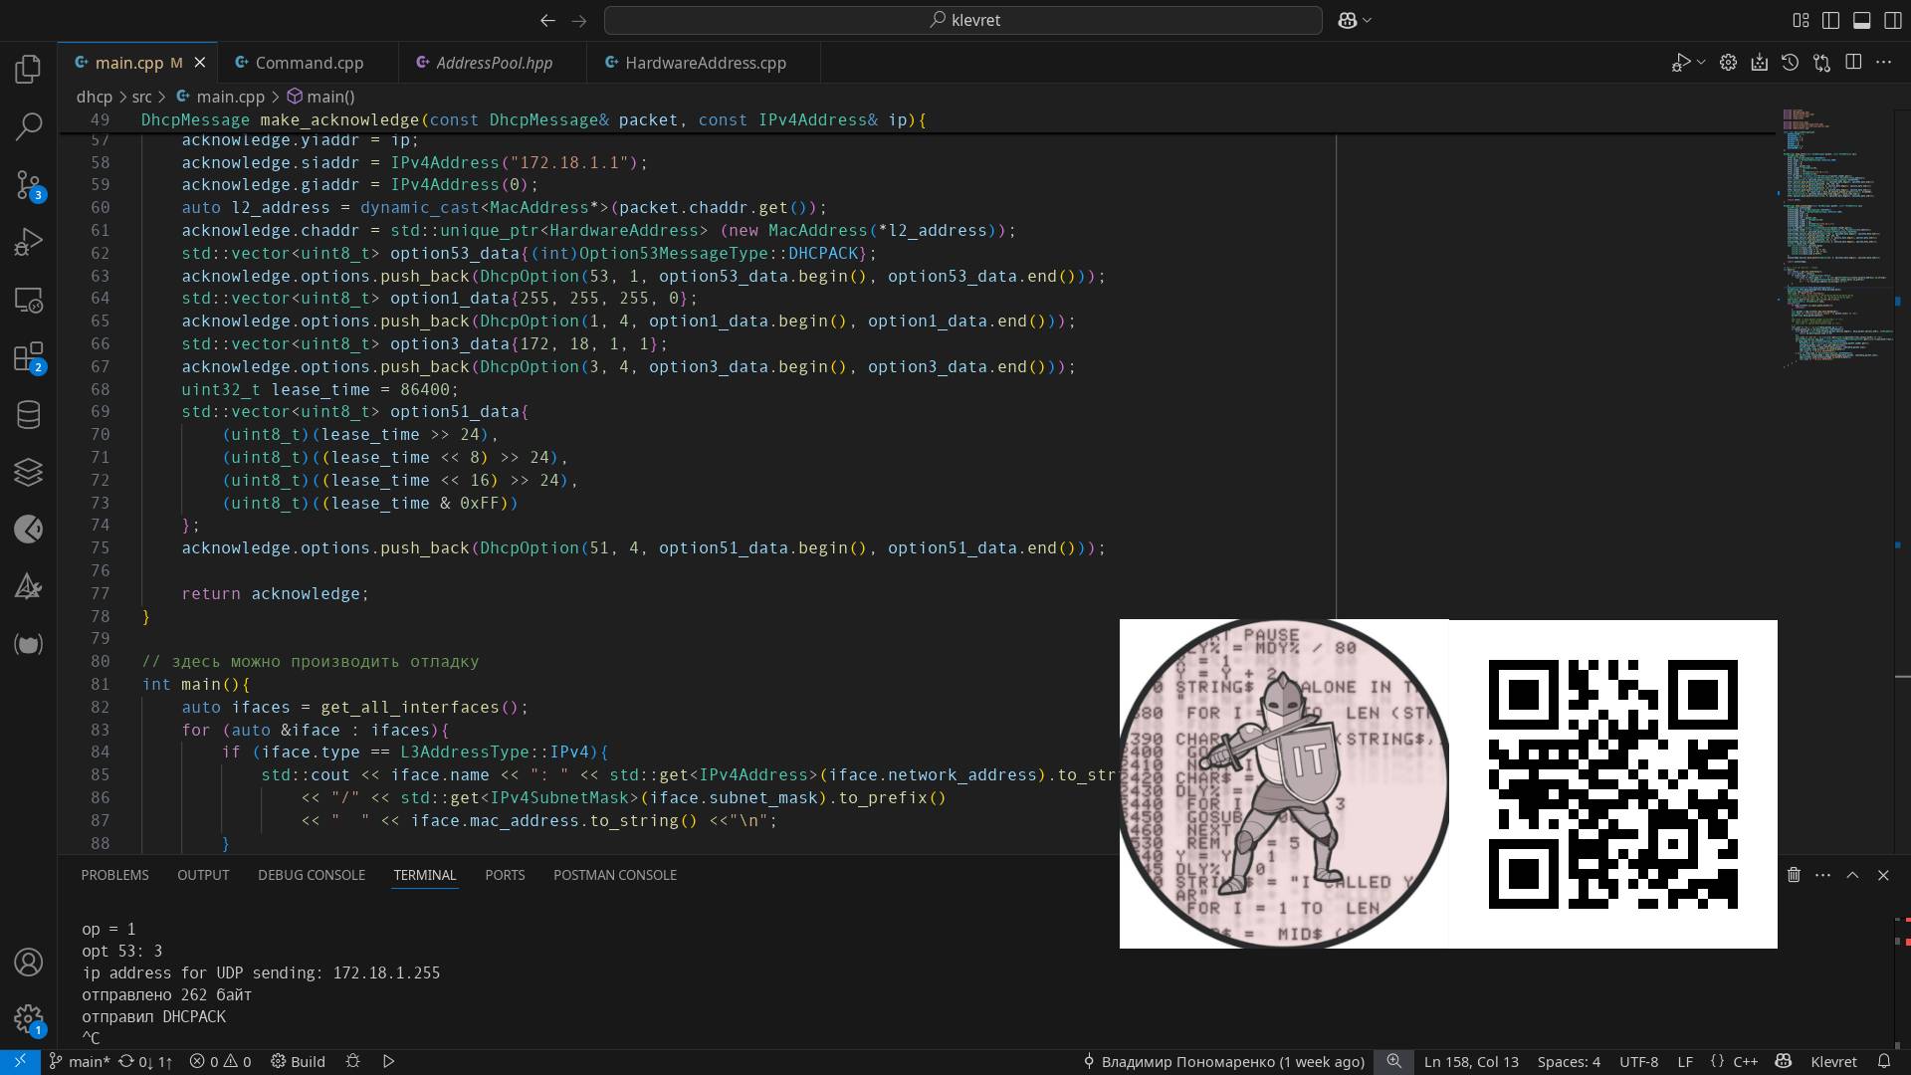The width and height of the screenshot is (1911, 1075).
Task: Open Extensions view with badge 2
Action: point(29,357)
